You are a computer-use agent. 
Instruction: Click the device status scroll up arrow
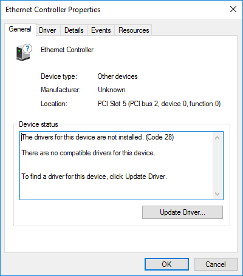coord(217,138)
